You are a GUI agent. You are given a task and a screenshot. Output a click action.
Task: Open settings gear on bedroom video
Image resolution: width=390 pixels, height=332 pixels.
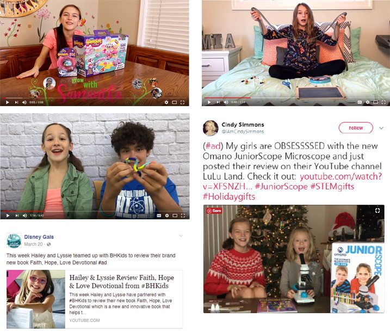(x=368, y=102)
